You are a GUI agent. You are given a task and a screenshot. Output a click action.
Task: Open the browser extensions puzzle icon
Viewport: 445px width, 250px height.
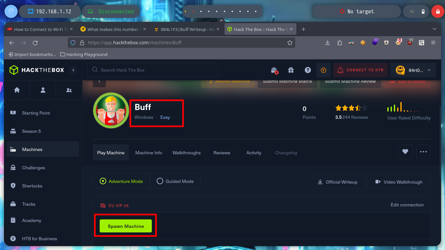[x=339, y=43]
